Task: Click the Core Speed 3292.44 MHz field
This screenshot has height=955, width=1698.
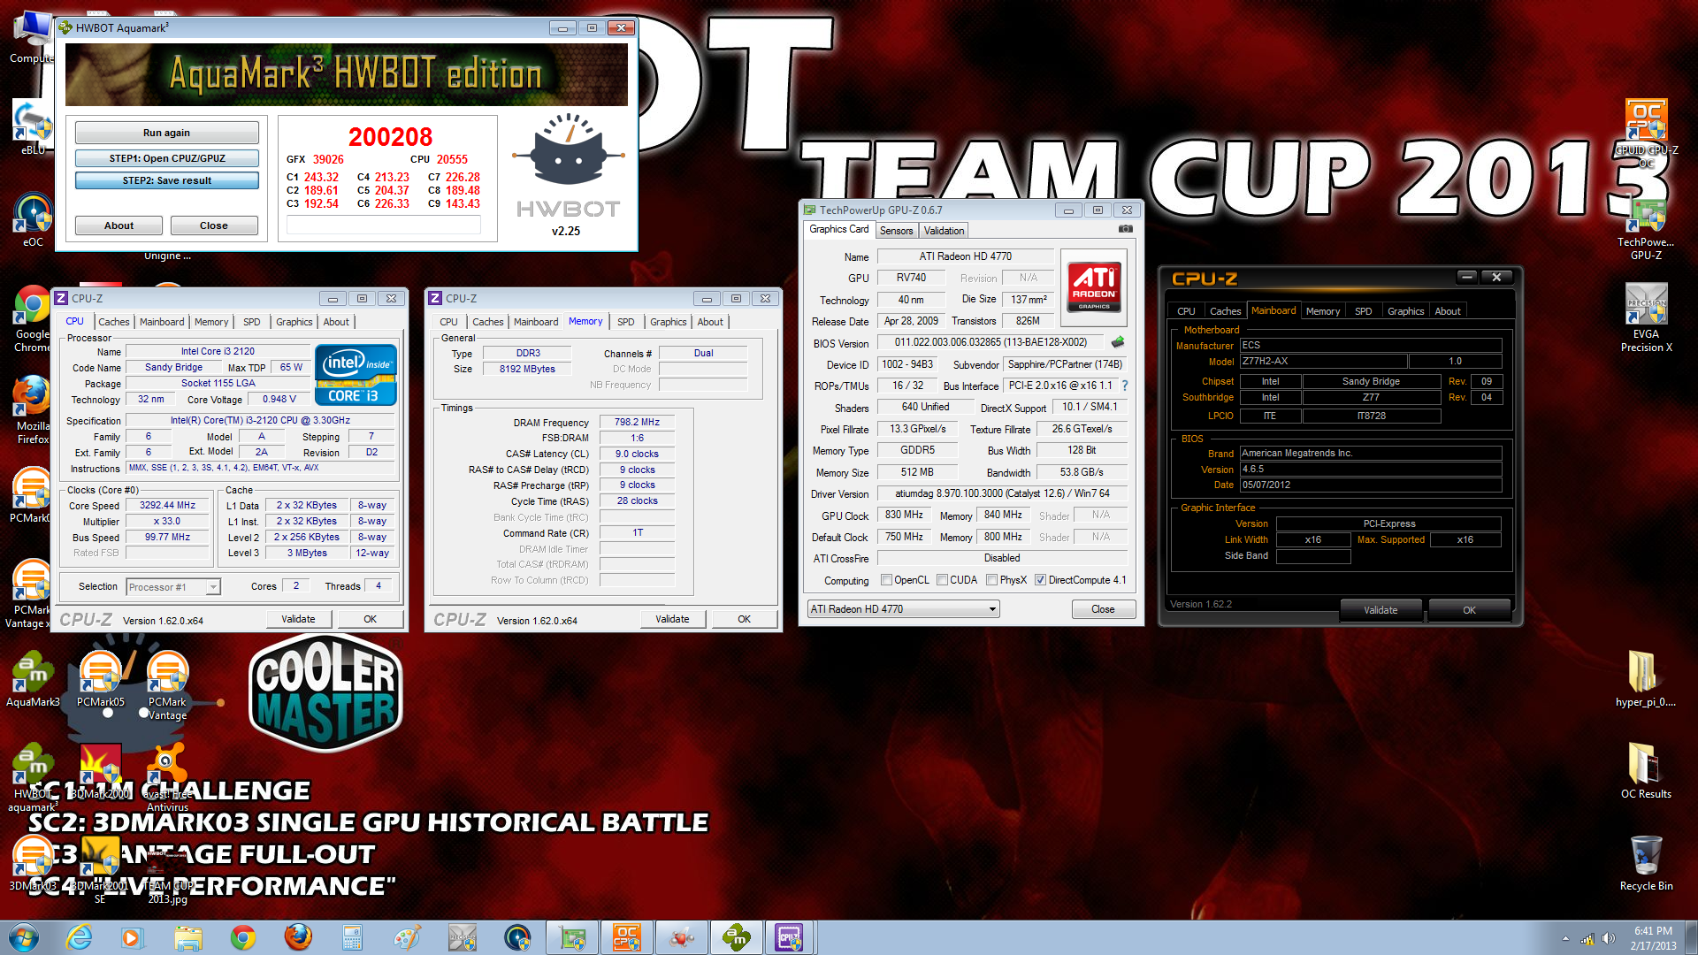Action: tap(167, 506)
